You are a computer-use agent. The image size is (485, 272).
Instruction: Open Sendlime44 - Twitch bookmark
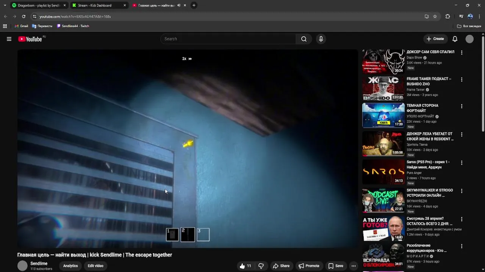[73, 26]
